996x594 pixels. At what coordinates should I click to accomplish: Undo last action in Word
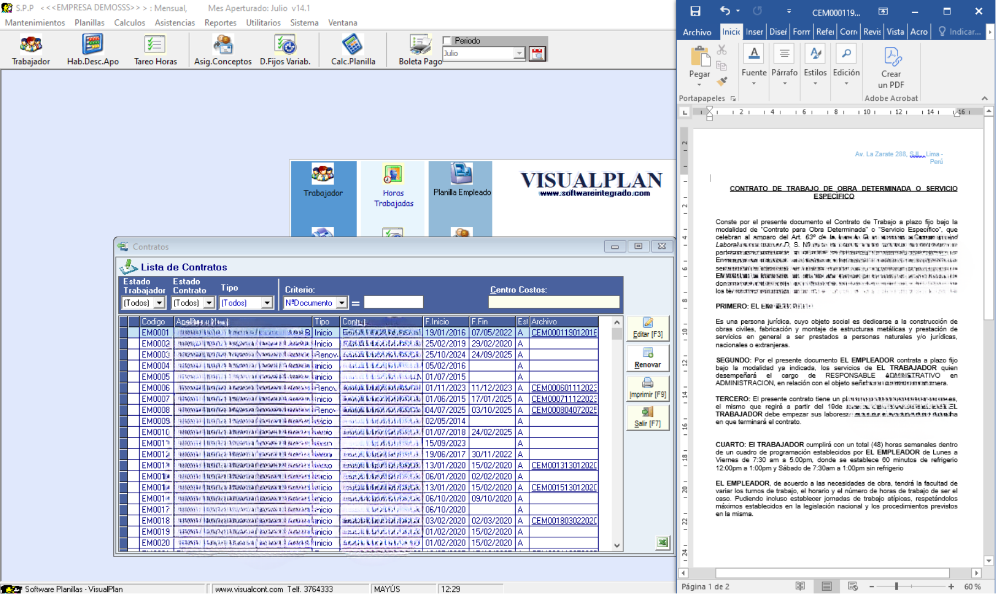(x=725, y=11)
